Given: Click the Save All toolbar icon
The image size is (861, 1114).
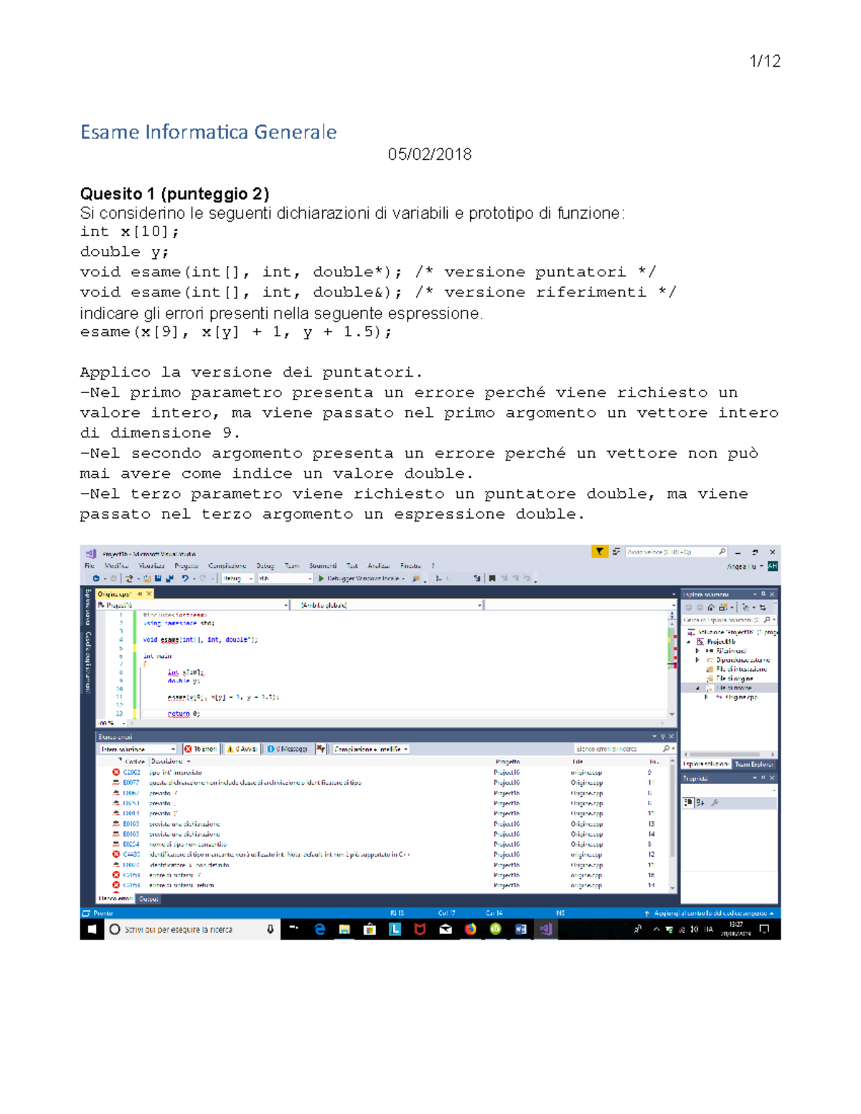Looking at the screenshot, I should coord(169,578).
